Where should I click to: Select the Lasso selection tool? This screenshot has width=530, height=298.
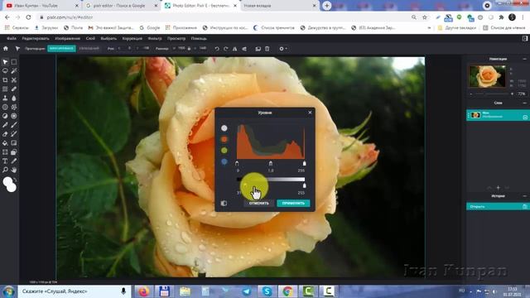coord(5,71)
